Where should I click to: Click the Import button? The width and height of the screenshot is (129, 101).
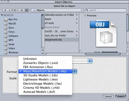[x=121, y=96]
